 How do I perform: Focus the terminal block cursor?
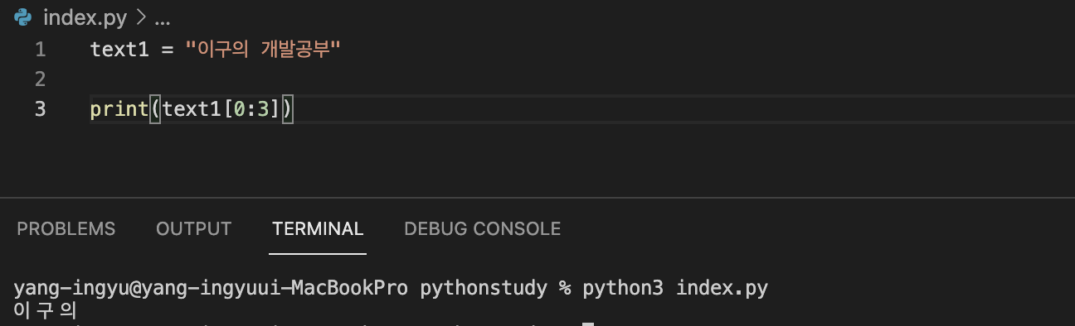point(588,324)
